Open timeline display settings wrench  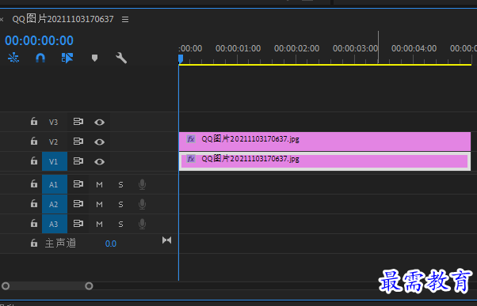[121, 58]
